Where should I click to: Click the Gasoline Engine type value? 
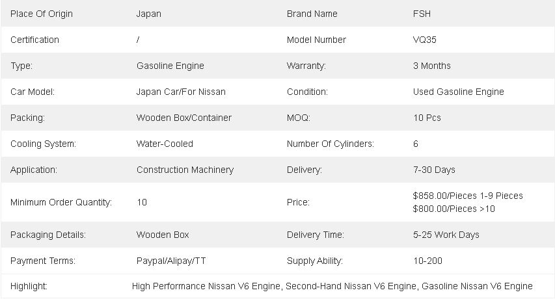pos(170,66)
